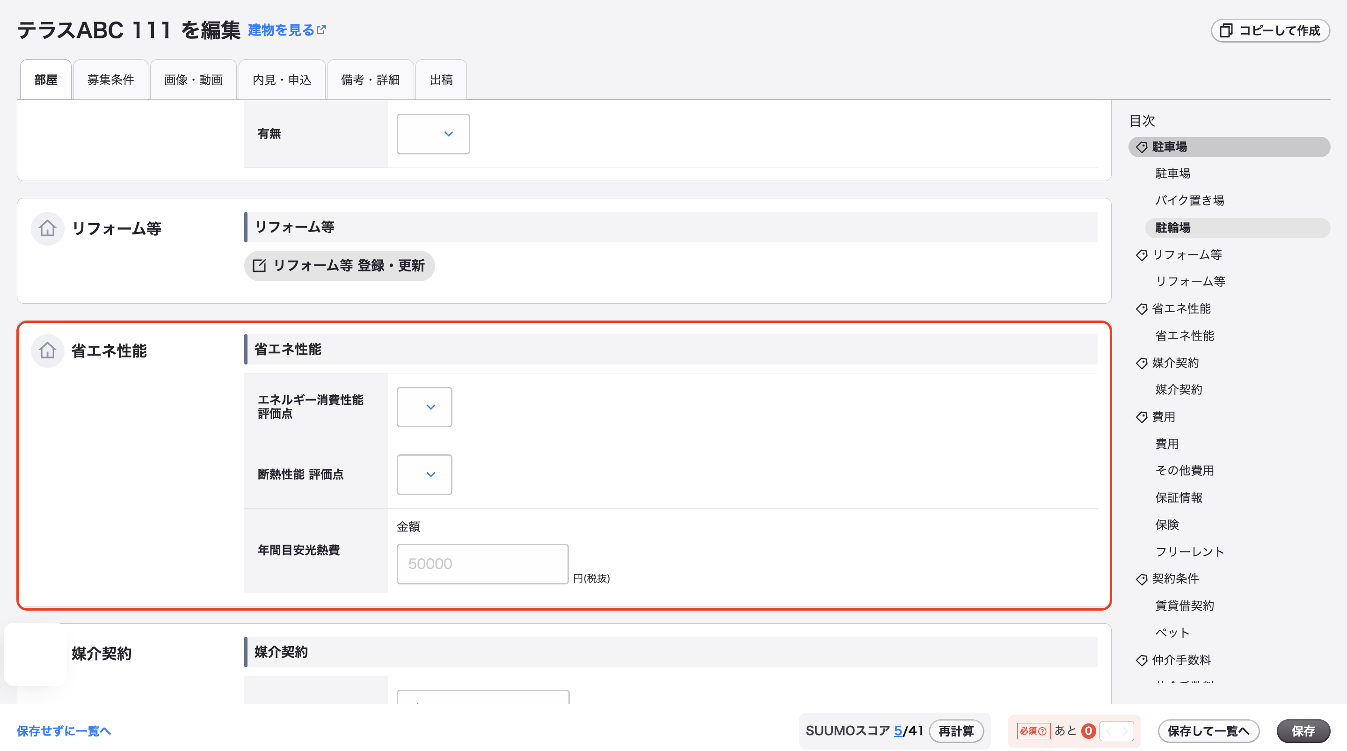1347x751 pixels.
Task: Jump to 費用 sub-item in 目次
Action: coord(1166,444)
